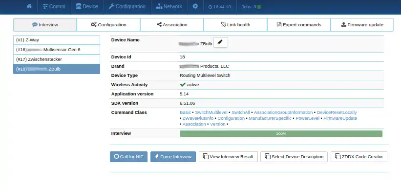Image resolution: width=401 pixels, height=185 pixels.
Task: Open the Device menu
Action: pyautogui.click(x=87, y=7)
